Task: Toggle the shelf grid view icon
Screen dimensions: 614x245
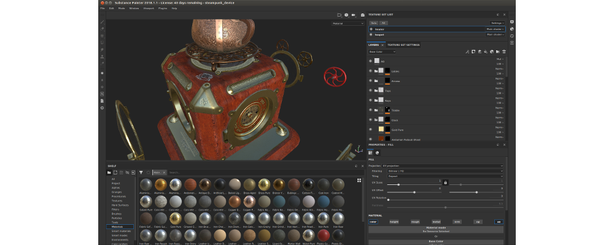Action: pos(359,180)
